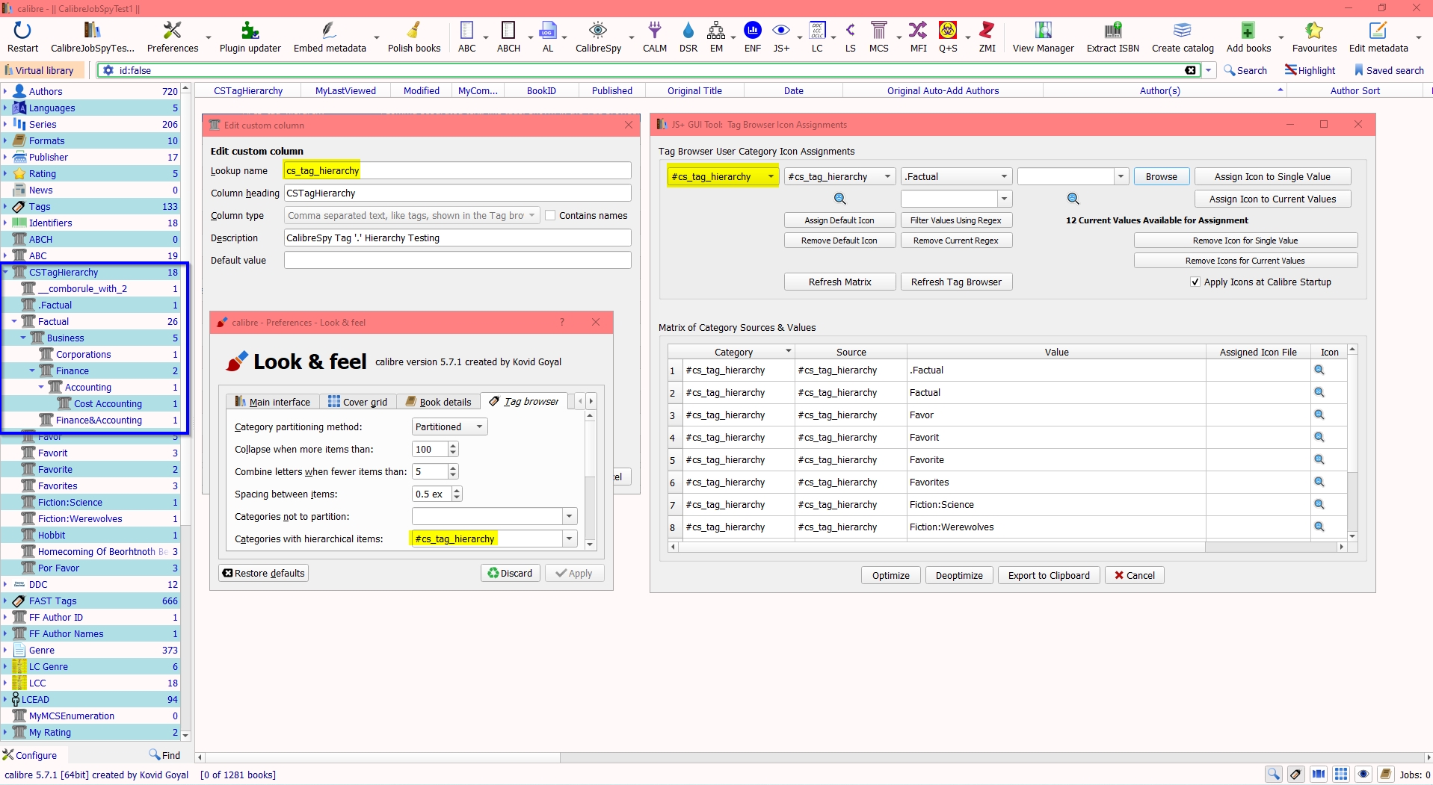This screenshot has width=1433, height=785.
Task: Switch to the Main interface tab
Action: click(x=273, y=402)
